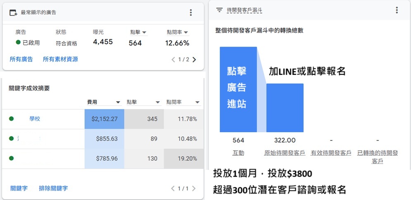411x200 pixels.
Task: Click the third keyword row's green status dot
Action: tap(12, 158)
